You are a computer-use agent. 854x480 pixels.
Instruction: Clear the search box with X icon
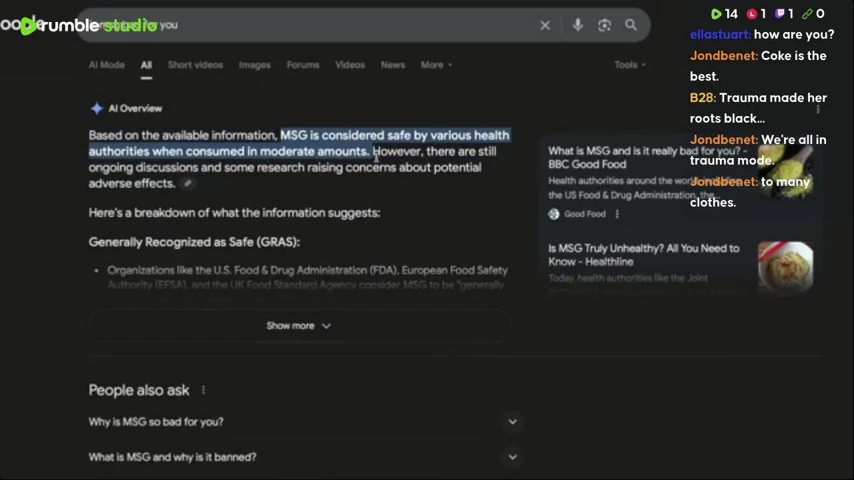[545, 25]
